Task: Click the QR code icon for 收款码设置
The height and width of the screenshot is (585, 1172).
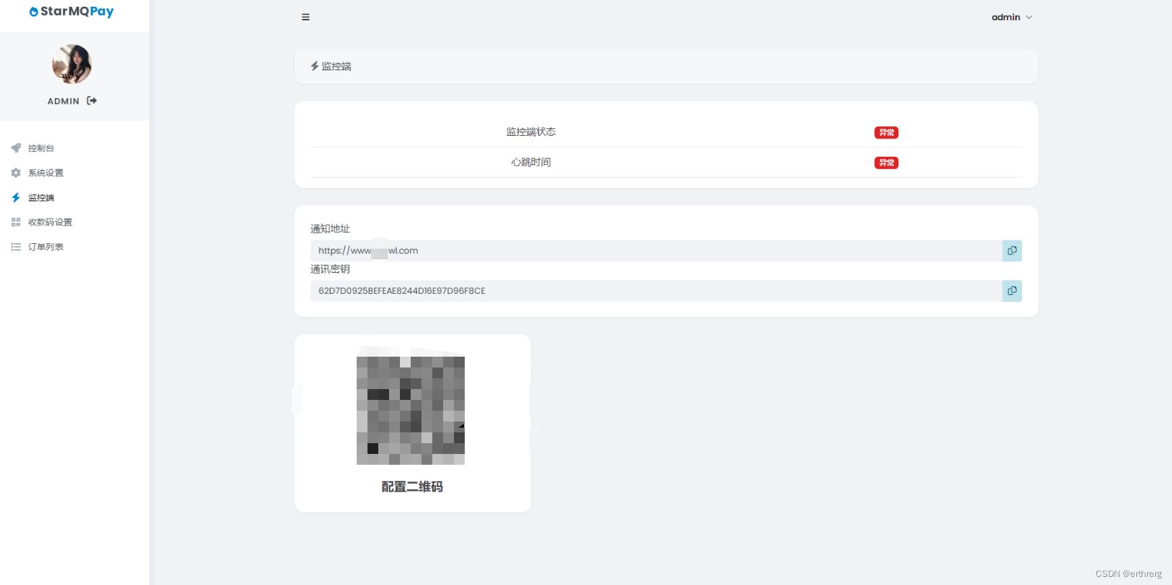Action: click(16, 222)
